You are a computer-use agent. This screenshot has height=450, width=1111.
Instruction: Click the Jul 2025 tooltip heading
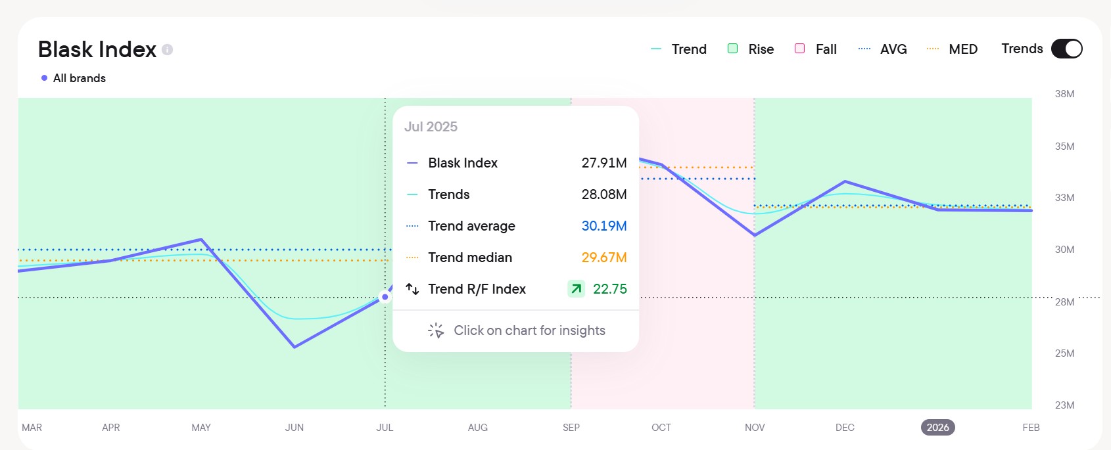coord(431,127)
